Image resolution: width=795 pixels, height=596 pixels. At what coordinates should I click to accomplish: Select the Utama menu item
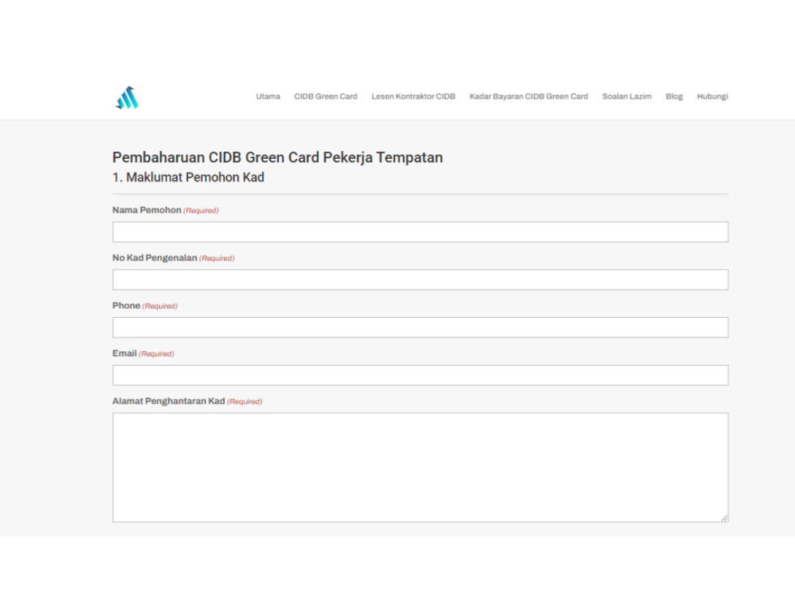[x=268, y=96]
